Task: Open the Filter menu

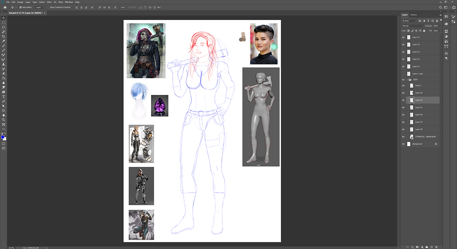Action: (x=49, y=2)
